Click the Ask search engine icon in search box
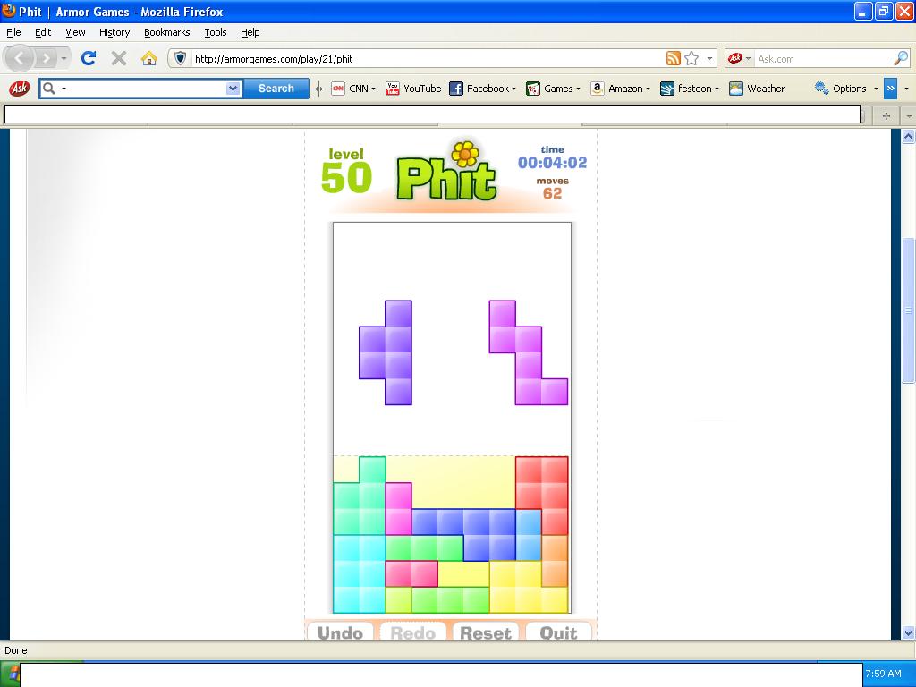This screenshot has width=916, height=687. click(x=735, y=58)
